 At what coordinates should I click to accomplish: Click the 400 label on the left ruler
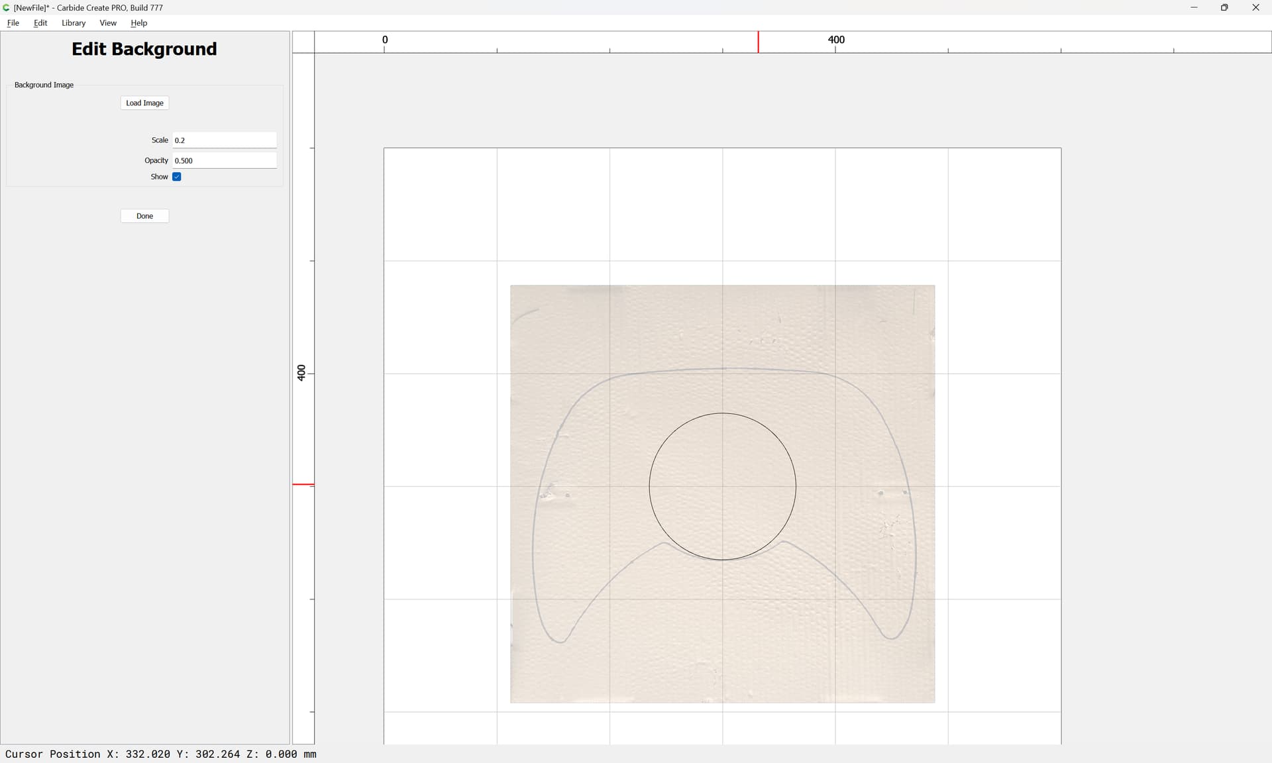301,373
